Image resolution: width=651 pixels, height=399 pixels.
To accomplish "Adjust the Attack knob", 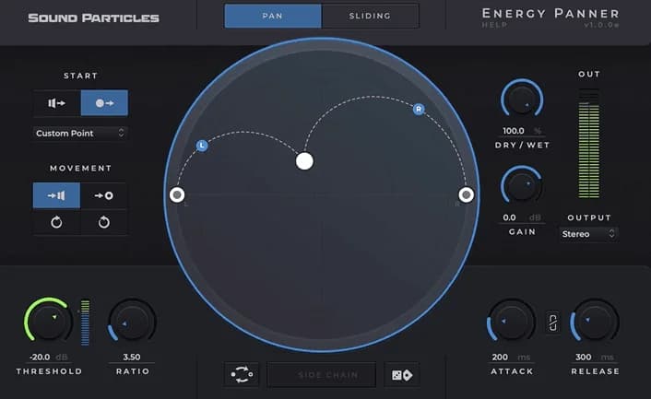I will (x=511, y=321).
